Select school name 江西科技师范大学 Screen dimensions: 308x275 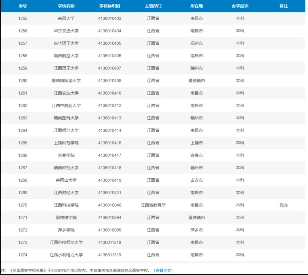pos(66,242)
